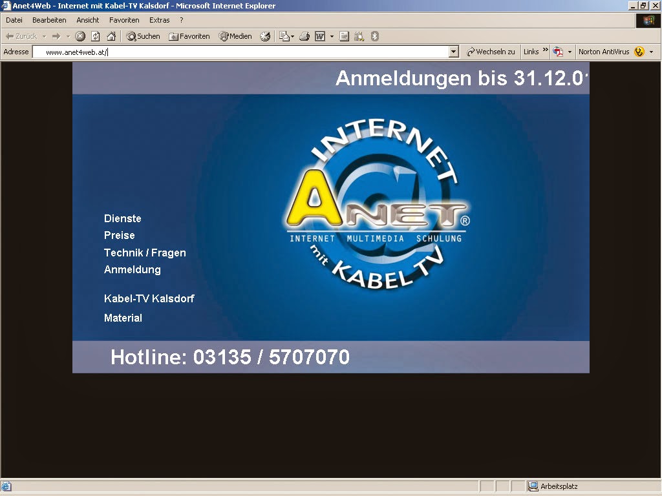The width and height of the screenshot is (662, 496).
Task: Refresh the page with the reload icon
Action: coord(96,36)
